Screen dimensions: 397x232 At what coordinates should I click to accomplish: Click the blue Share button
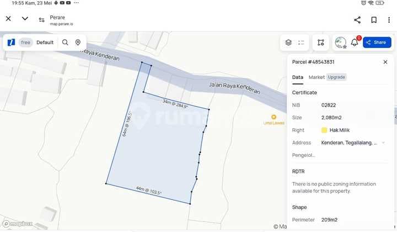tap(377, 43)
